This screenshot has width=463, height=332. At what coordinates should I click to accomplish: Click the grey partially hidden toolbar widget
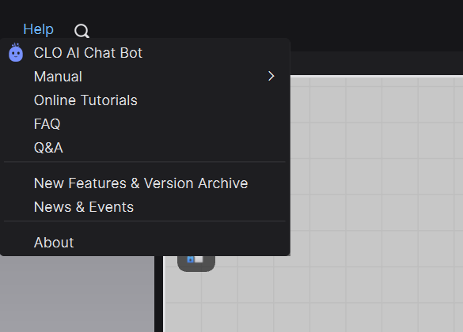(x=196, y=263)
